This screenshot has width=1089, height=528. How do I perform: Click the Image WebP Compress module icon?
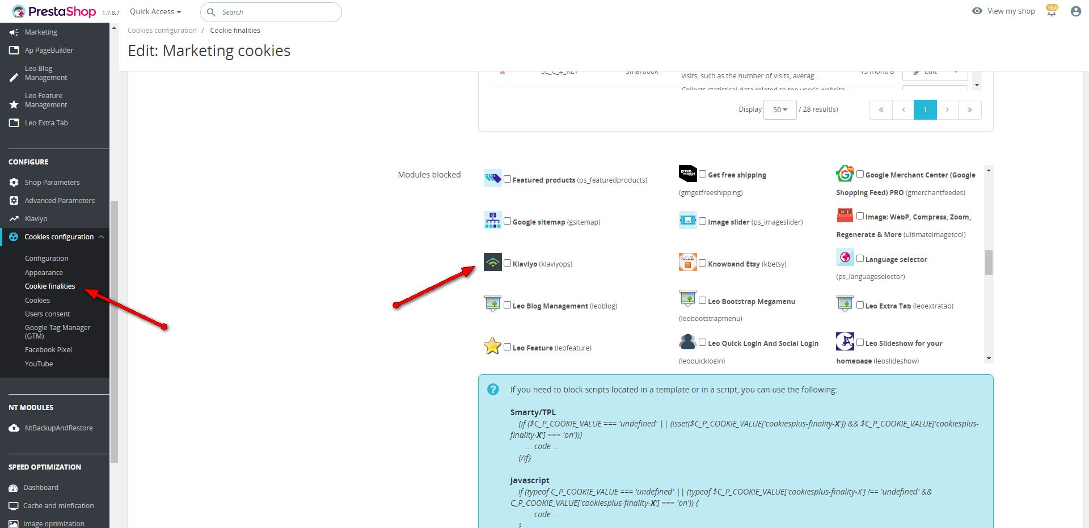click(x=845, y=215)
